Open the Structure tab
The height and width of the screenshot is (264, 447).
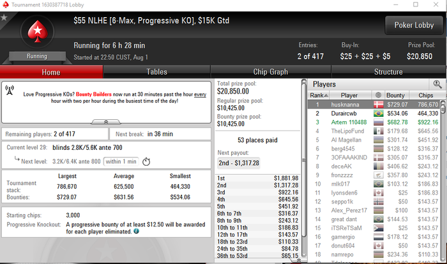point(388,72)
